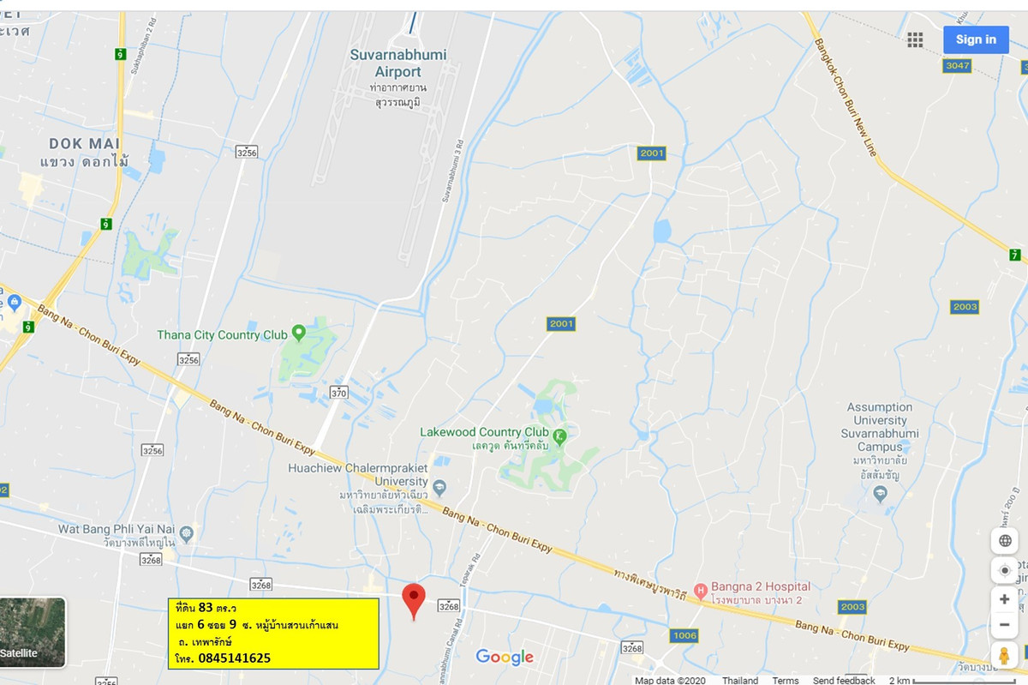Click the Google logo on map
Screen dimensions: 1028x685
505,658
